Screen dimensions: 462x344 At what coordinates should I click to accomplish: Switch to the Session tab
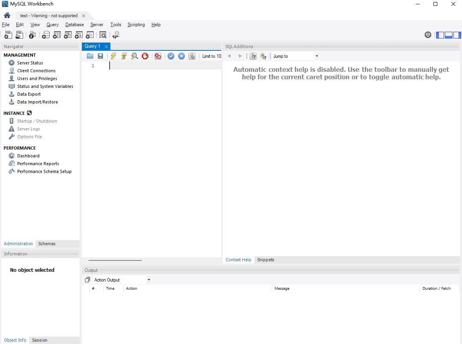pos(40,340)
